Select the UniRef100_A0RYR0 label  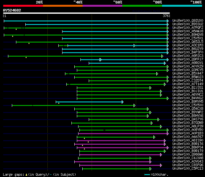coord(188,130)
